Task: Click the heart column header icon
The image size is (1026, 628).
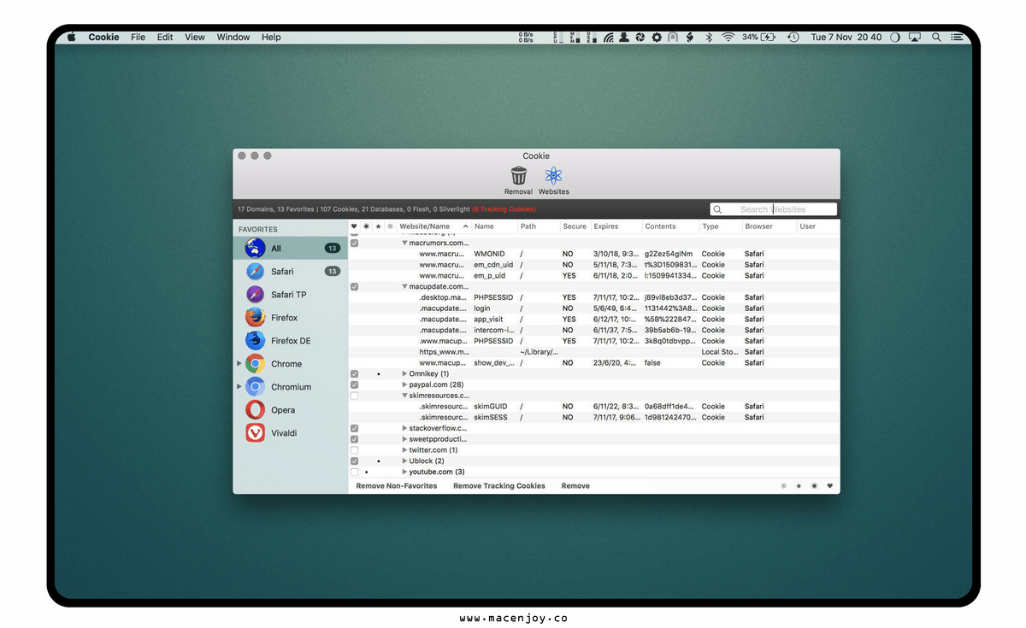Action: [x=354, y=226]
